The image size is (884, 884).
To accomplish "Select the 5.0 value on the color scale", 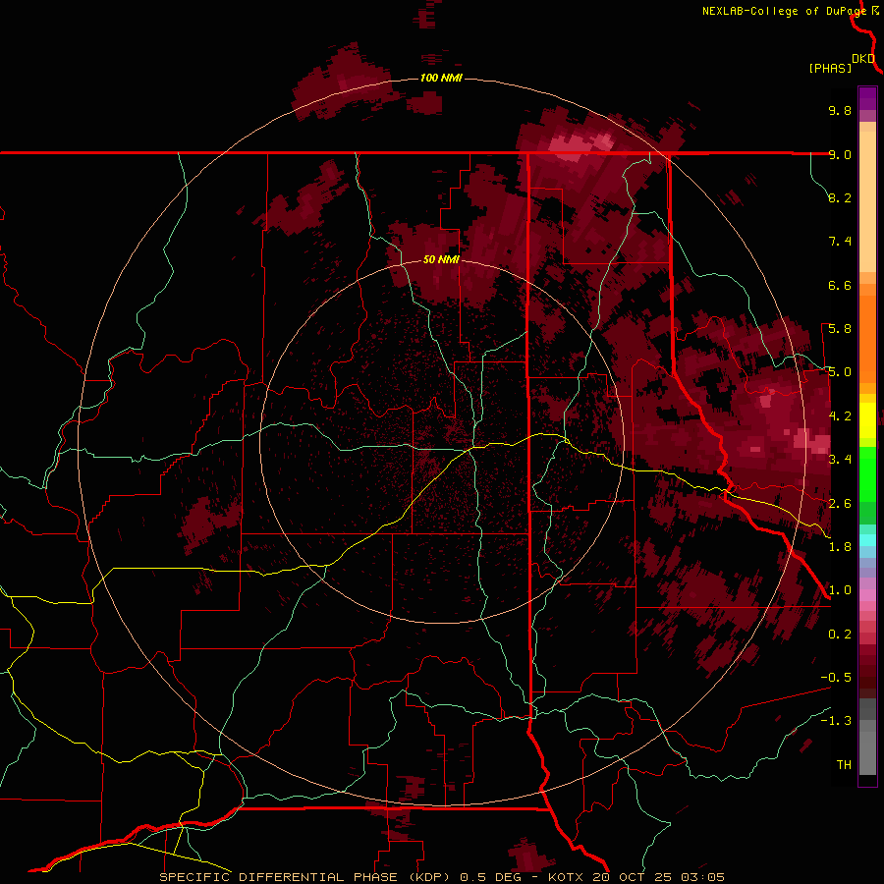I will 840,372.
